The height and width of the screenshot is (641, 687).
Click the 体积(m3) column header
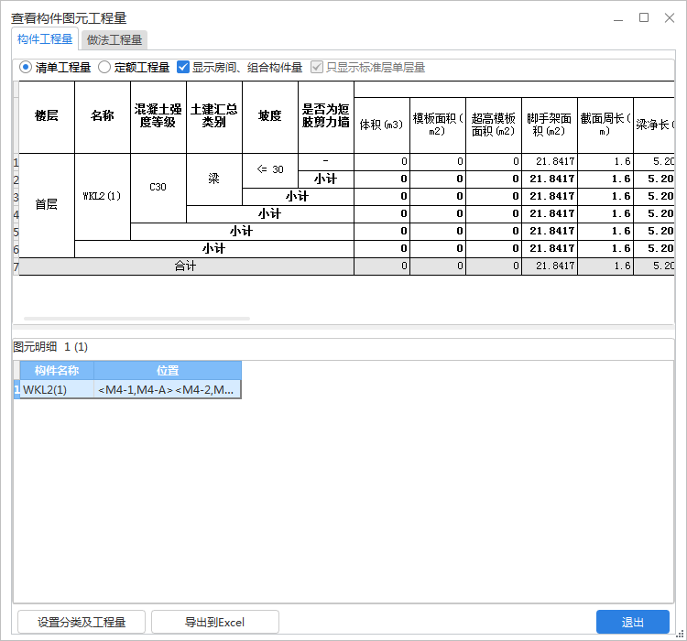click(x=382, y=125)
